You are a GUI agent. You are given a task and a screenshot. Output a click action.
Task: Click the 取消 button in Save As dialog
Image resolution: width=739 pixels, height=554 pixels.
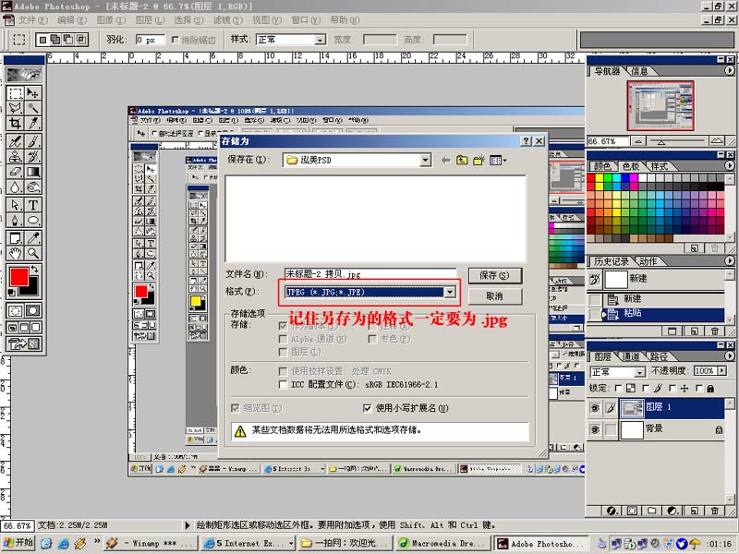point(494,296)
